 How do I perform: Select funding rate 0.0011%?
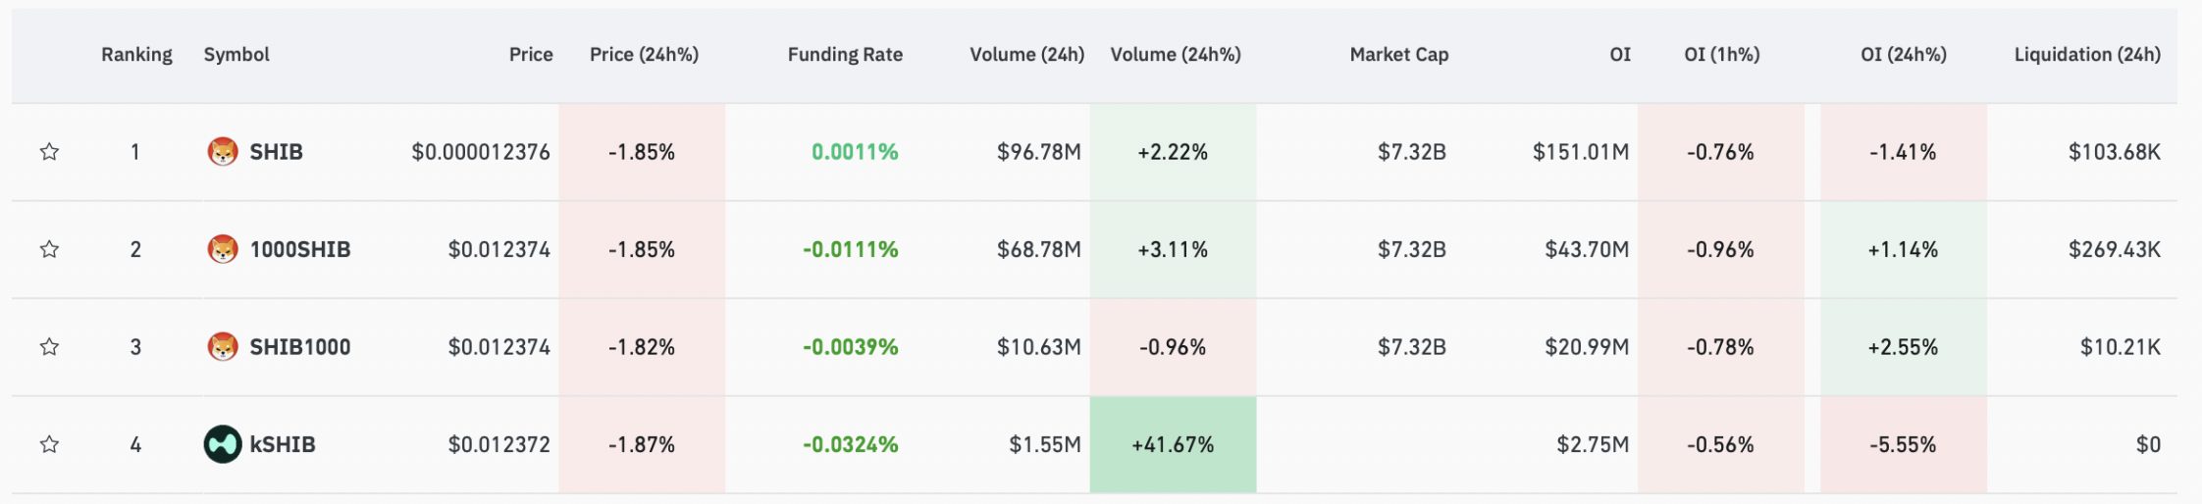[x=855, y=152]
